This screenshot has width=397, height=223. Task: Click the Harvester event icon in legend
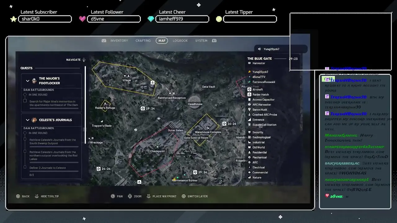point(249,63)
